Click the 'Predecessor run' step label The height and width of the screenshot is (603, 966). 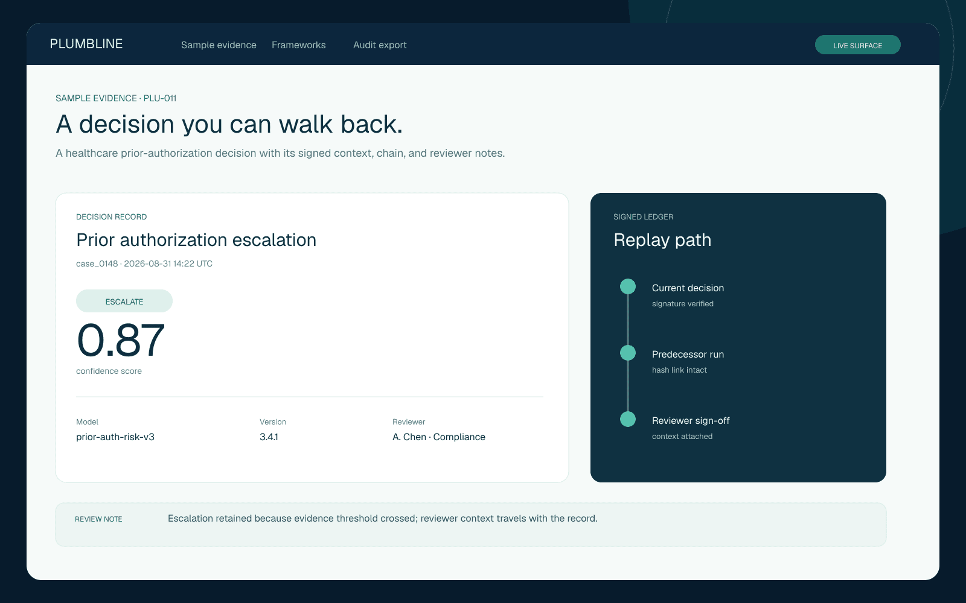tap(688, 354)
